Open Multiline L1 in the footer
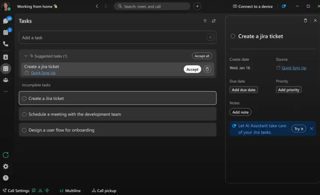 pyautogui.click(x=70, y=191)
